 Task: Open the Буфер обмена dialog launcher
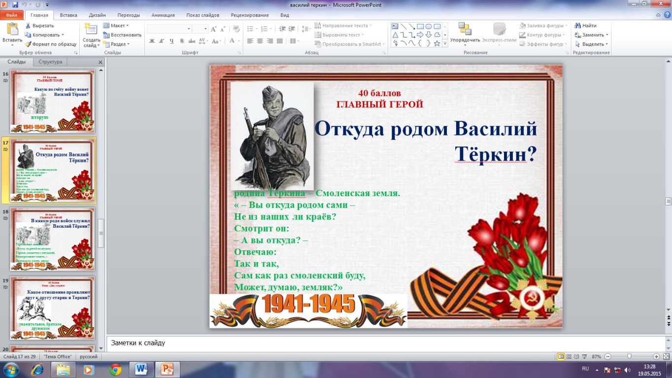tap(75, 53)
